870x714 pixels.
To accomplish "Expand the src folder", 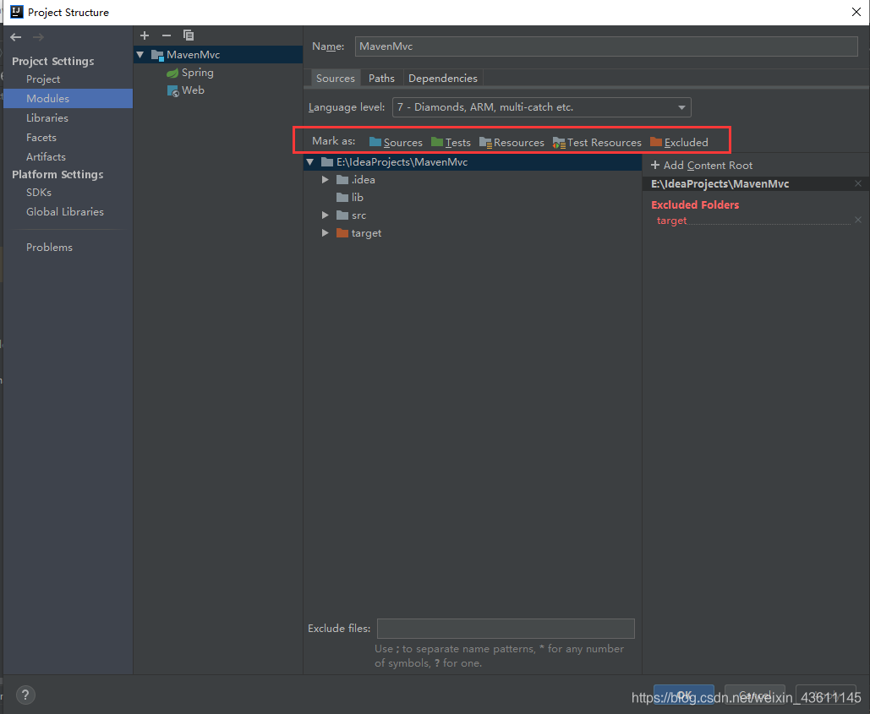I will tap(326, 215).
